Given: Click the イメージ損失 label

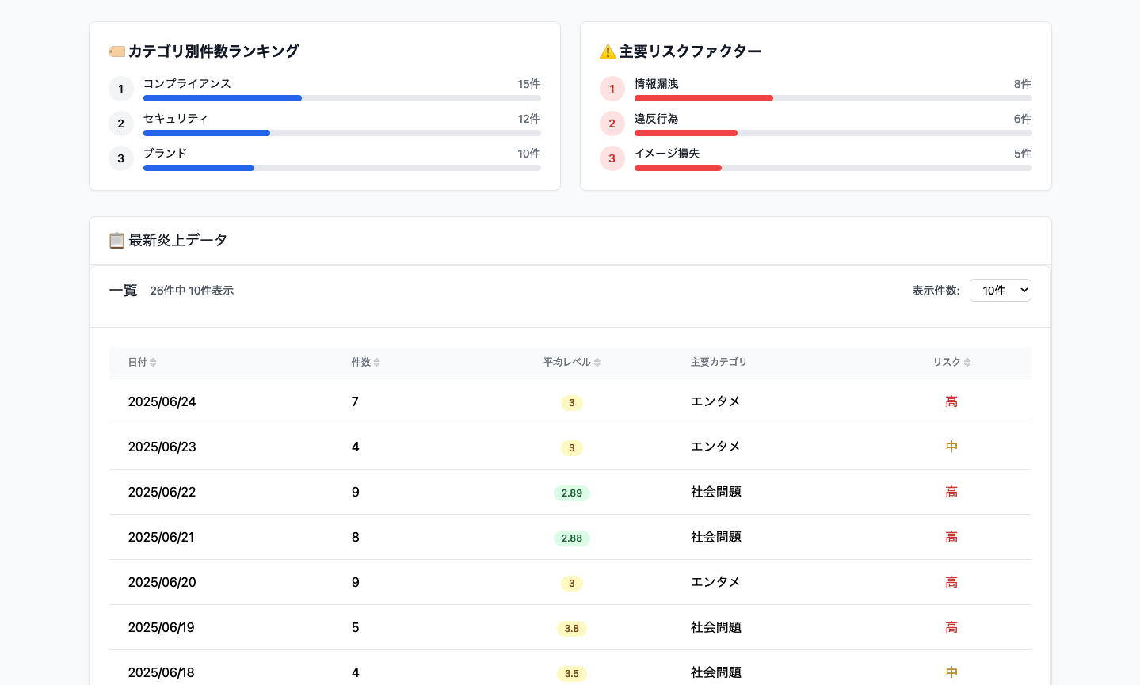Looking at the screenshot, I should (667, 154).
